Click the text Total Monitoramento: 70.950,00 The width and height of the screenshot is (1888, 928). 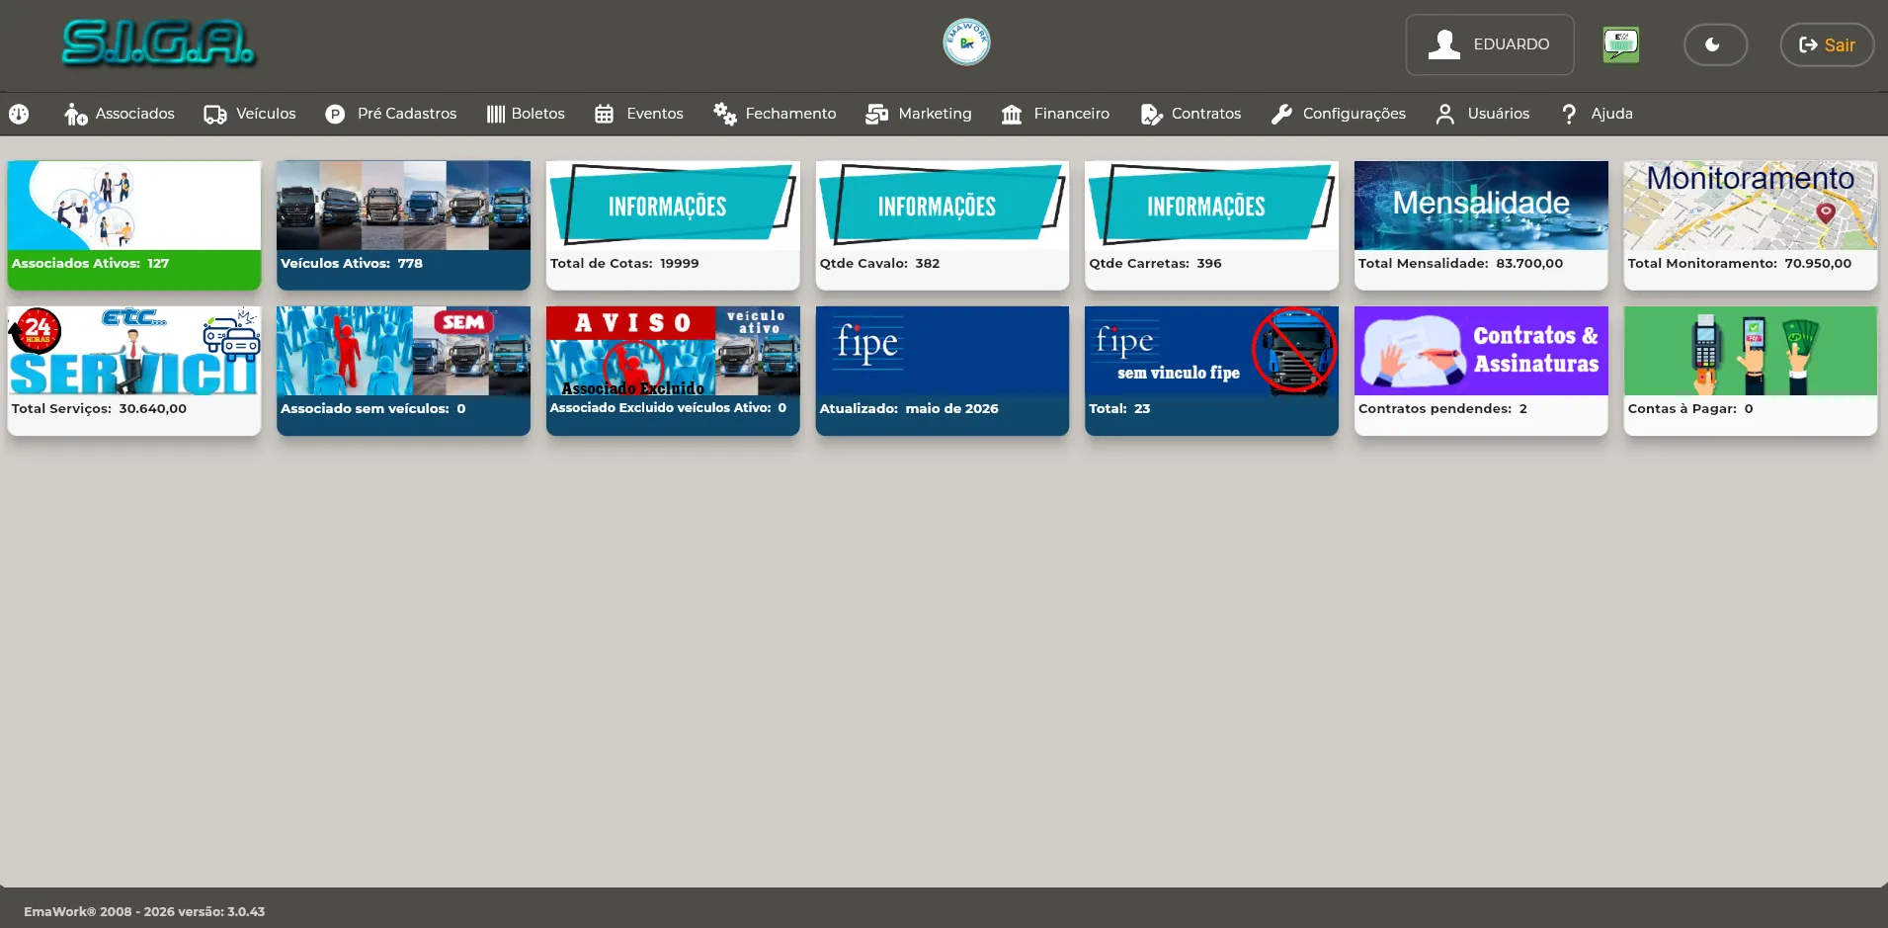[x=1740, y=264]
